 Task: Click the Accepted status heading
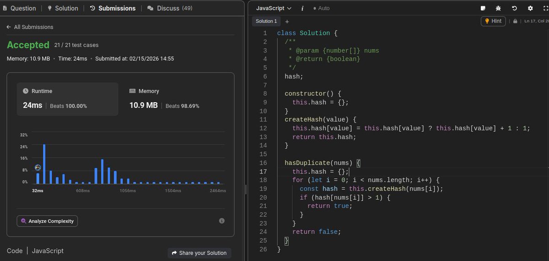[28, 45]
